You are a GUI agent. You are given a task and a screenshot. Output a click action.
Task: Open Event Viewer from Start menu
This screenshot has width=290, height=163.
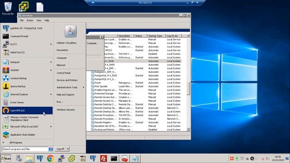pos(27,102)
